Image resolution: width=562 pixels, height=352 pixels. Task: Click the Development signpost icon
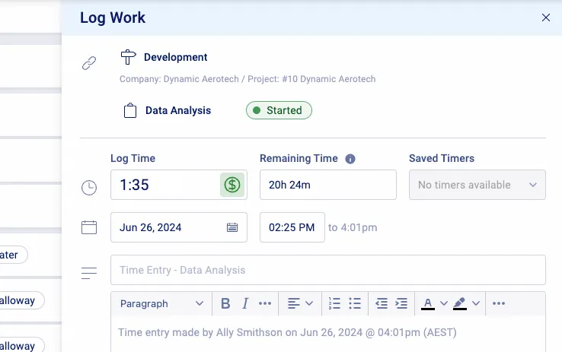point(128,57)
